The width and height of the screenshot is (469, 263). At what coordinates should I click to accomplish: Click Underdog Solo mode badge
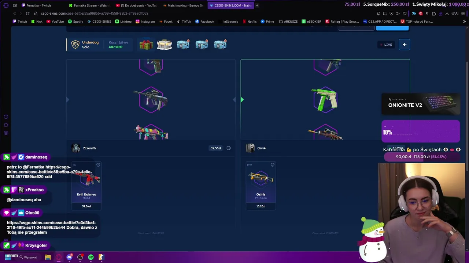85,45
